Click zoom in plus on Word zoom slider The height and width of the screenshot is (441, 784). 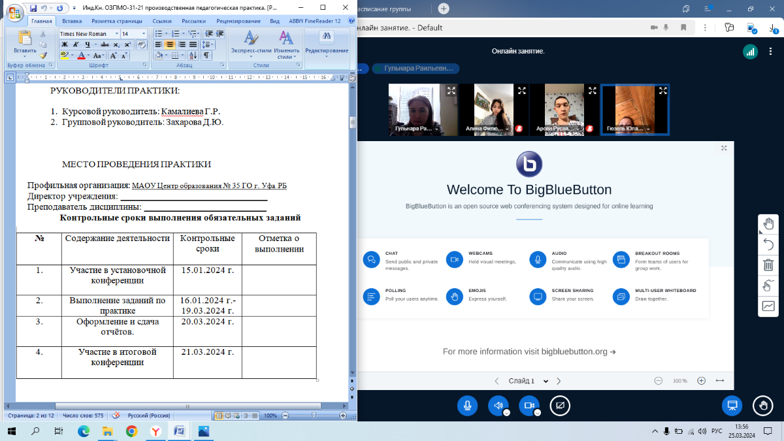pyautogui.click(x=343, y=416)
